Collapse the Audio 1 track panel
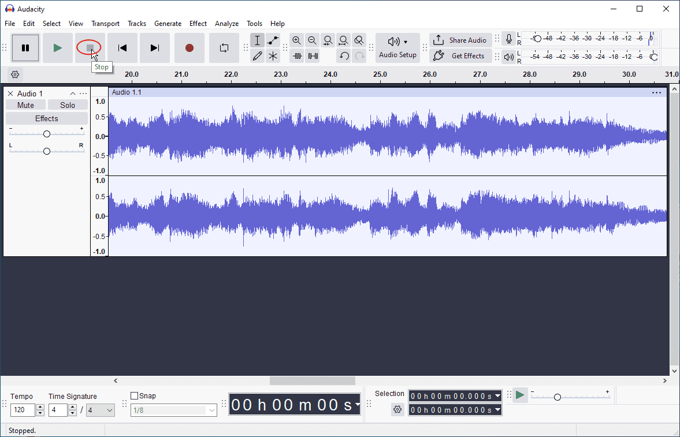 pos(73,93)
